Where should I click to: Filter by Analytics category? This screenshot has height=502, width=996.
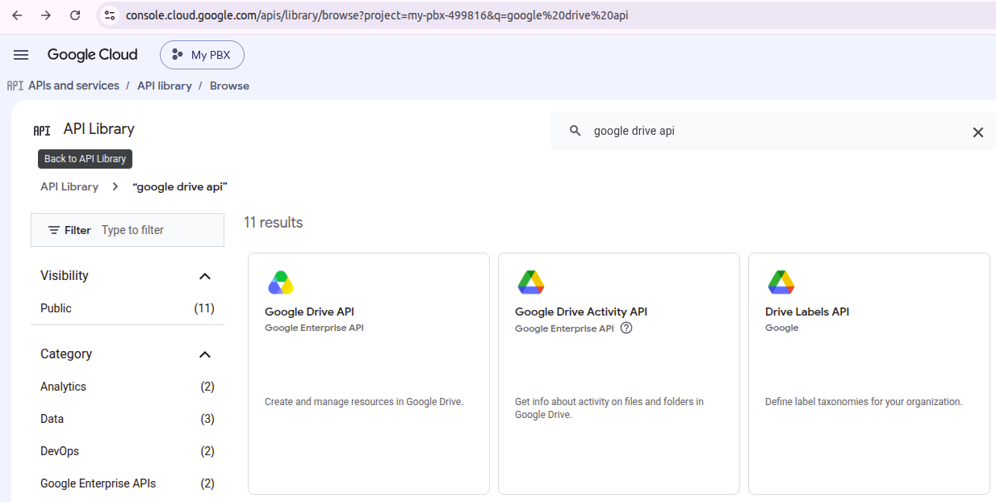click(x=128, y=387)
